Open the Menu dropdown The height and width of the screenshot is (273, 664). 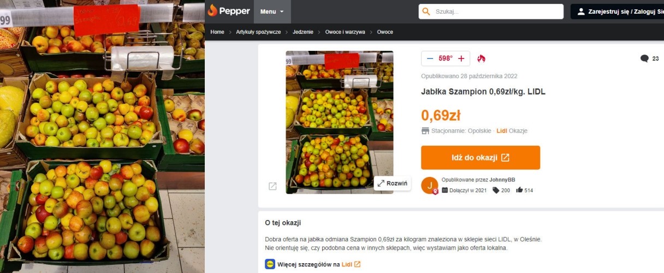(x=272, y=11)
